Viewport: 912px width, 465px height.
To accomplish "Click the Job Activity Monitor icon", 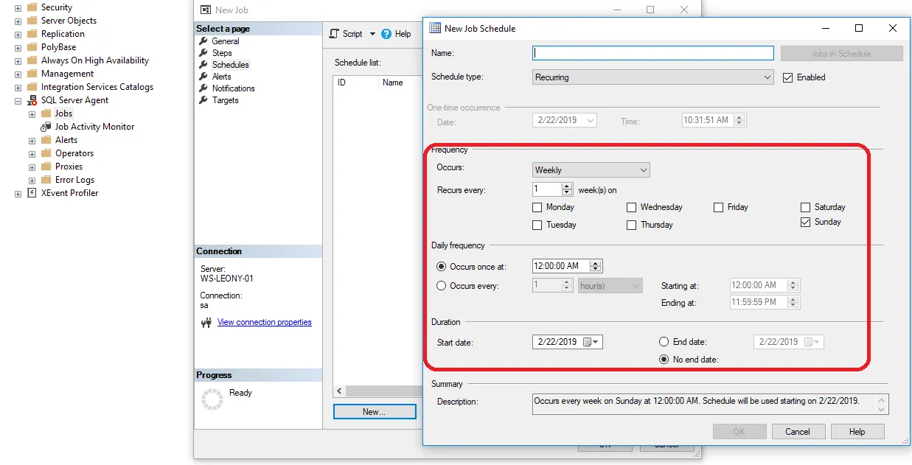I will pyautogui.click(x=46, y=127).
